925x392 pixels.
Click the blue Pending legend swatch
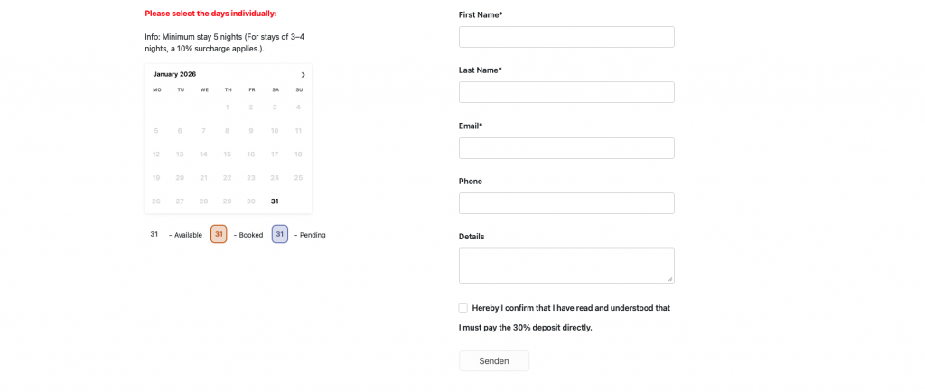click(x=280, y=234)
